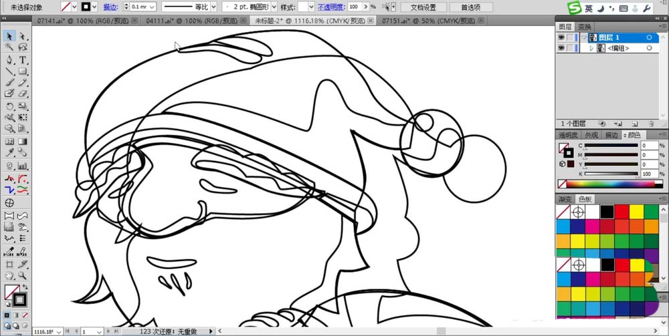The image size is (669, 336).
Task: Click the target circle of 图层 1
Action: point(650,37)
